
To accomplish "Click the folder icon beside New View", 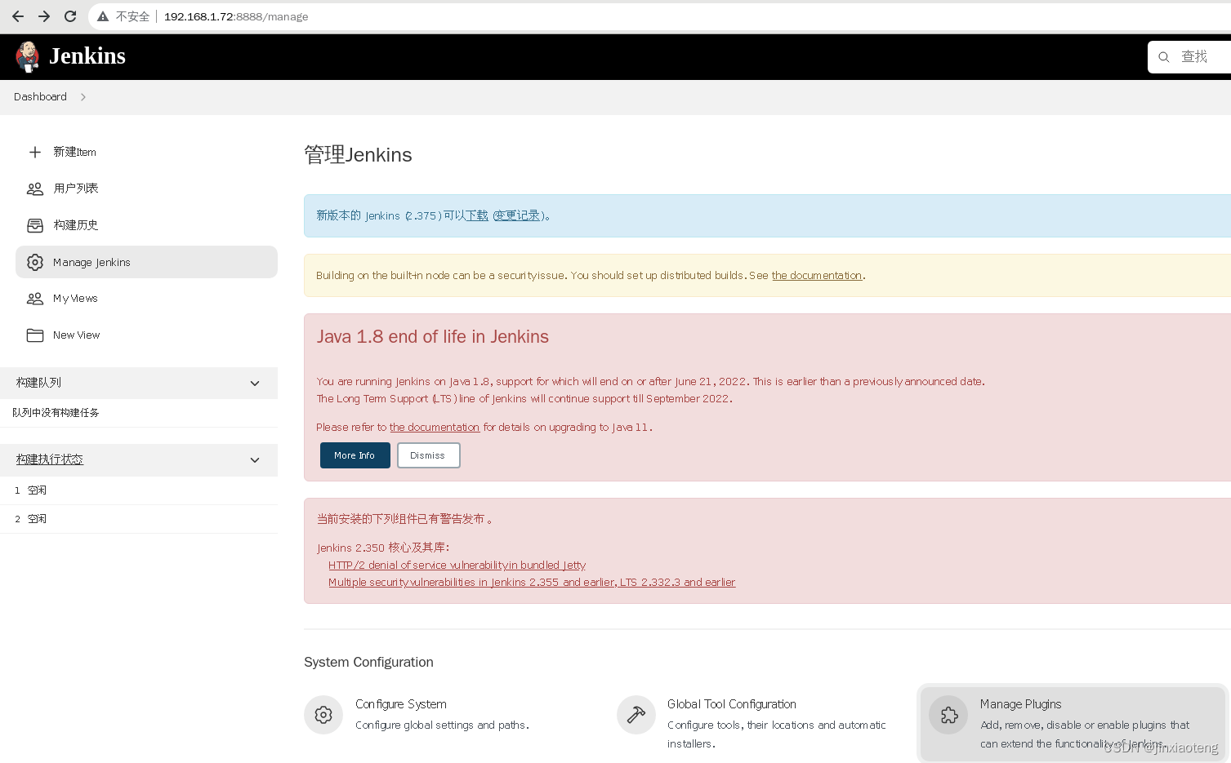I will click(35, 335).
